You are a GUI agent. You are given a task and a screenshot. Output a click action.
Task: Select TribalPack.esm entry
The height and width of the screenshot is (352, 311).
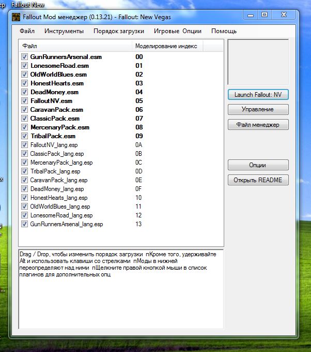53,136
